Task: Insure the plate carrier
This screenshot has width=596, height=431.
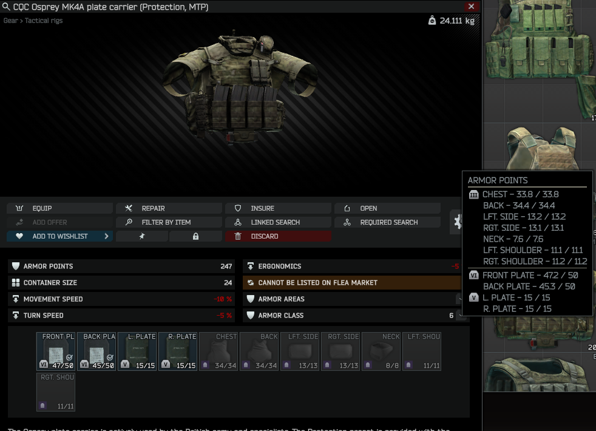Action: 278,208
